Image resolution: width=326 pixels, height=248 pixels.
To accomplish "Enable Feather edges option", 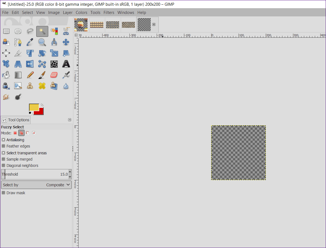I will (x=3, y=146).
